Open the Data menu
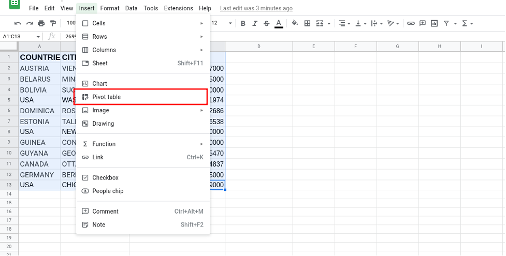The height and width of the screenshot is (256, 506). (x=132, y=8)
